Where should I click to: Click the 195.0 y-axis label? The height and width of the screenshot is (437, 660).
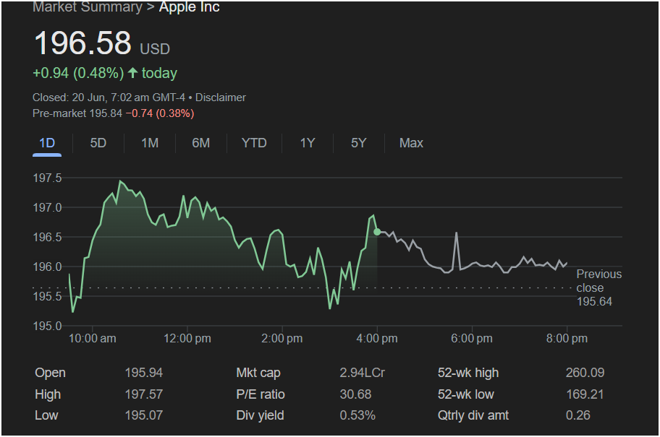(47, 326)
